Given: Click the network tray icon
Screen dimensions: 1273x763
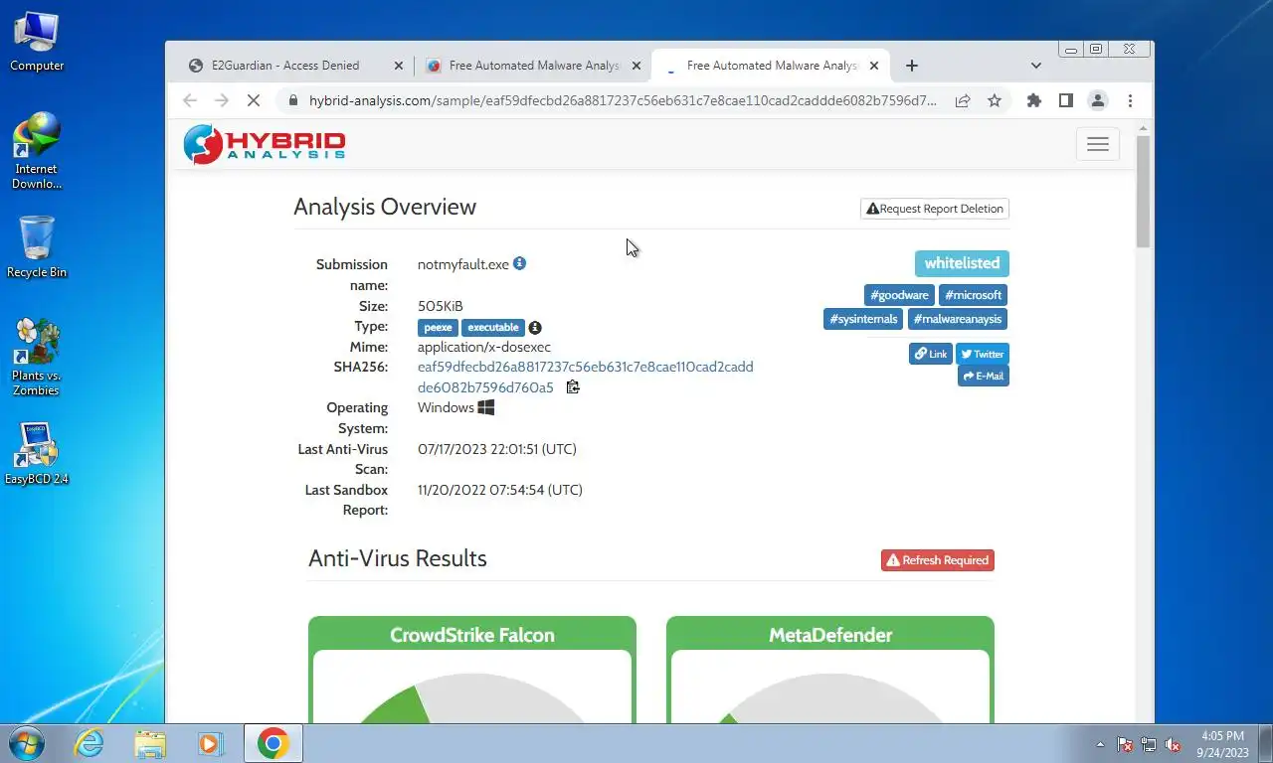Looking at the screenshot, I should pyautogui.click(x=1149, y=744).
